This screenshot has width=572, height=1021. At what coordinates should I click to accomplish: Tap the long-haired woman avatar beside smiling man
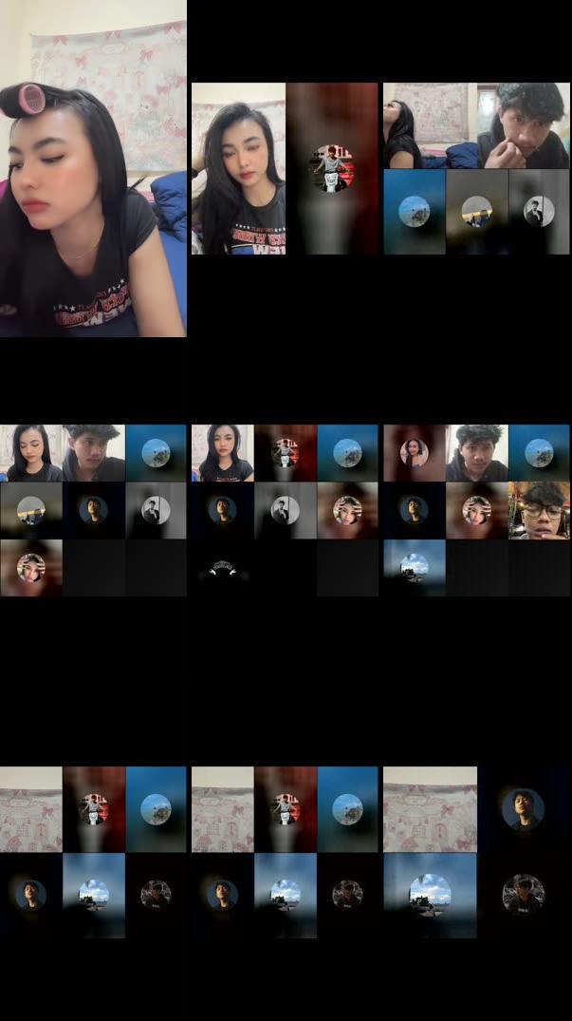pos(415,453)
